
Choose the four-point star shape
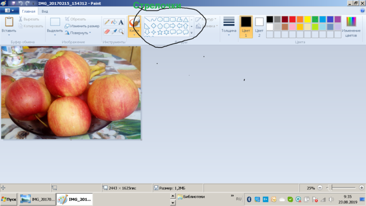(153, 32)
